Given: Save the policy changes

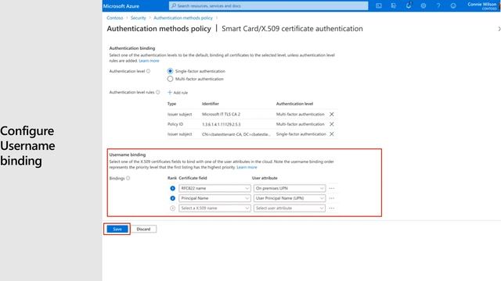Looking at the screenshot, I should point(117,229).
